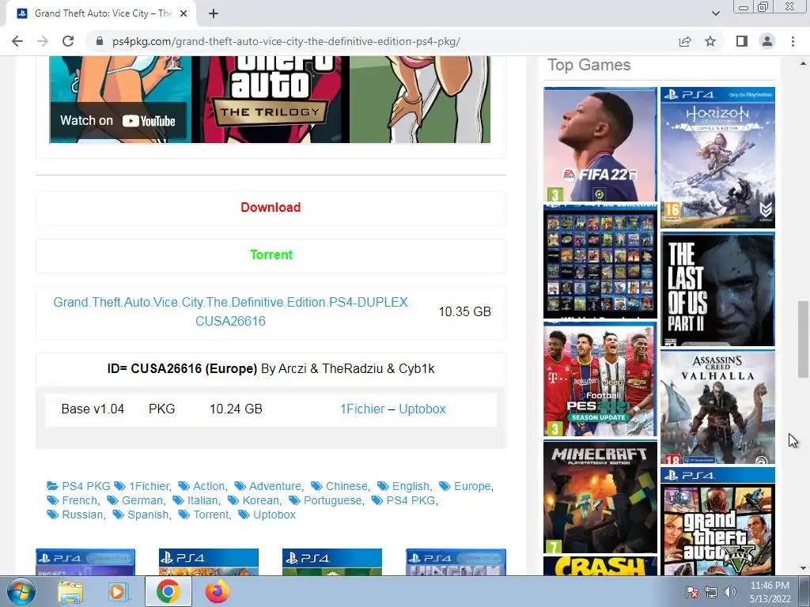Open the PES 2021 Season Update cover
Screen dimensions: 810x607
[600, 379]
